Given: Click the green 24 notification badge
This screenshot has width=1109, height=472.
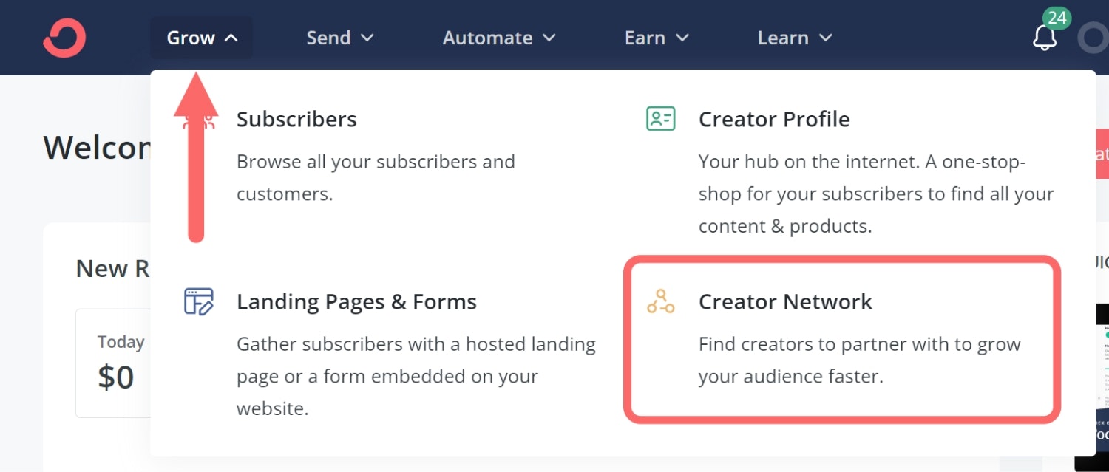Looking at the screenshot, I should pyautogui.click(x=1057, y=18).
